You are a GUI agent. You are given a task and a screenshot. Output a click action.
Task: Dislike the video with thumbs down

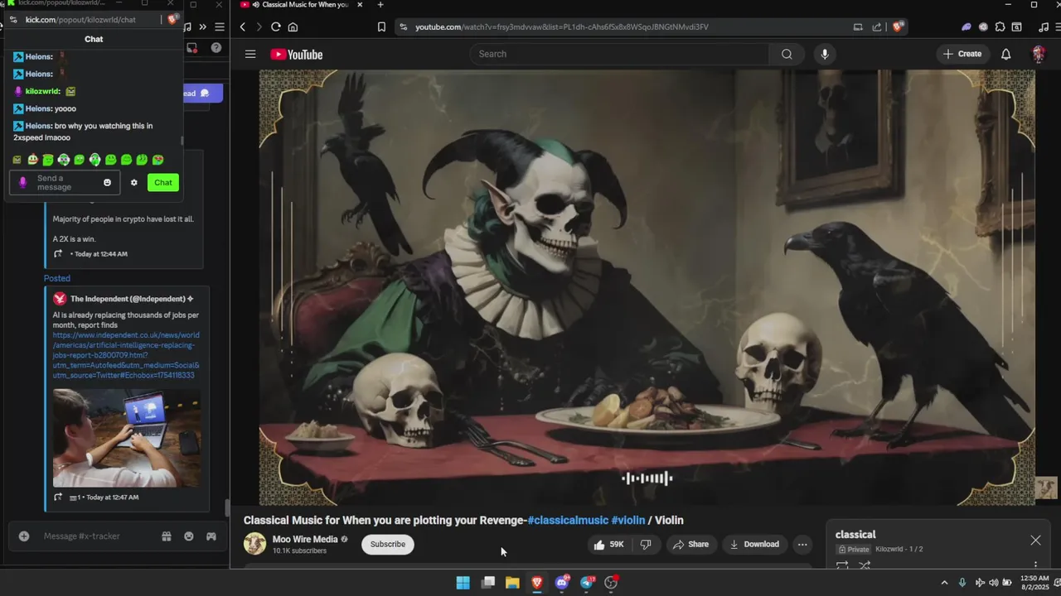point(645,545)
